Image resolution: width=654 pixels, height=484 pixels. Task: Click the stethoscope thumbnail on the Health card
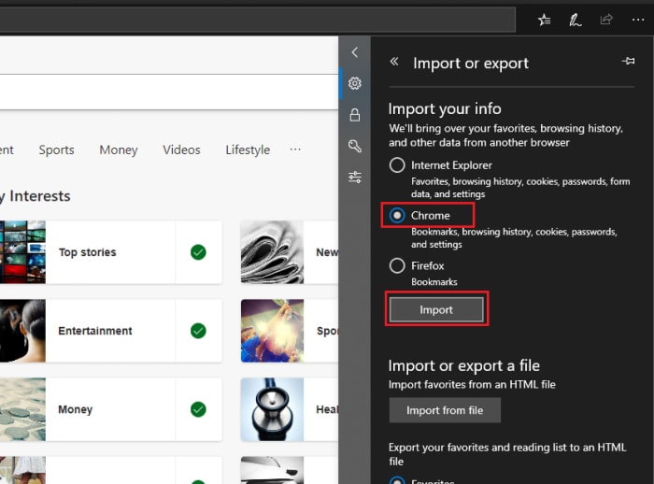pos(273,409)
